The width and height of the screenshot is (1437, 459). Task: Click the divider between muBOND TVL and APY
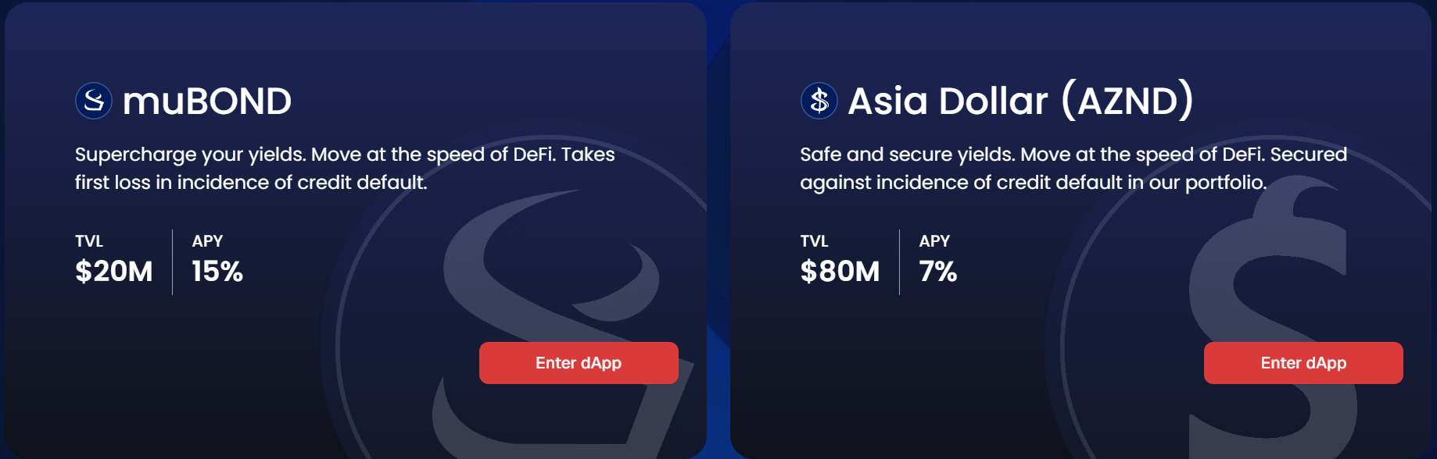click(x=172, y=262)
